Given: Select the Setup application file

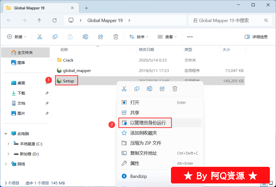Looking at the screenshot, I should pos(65,81).
